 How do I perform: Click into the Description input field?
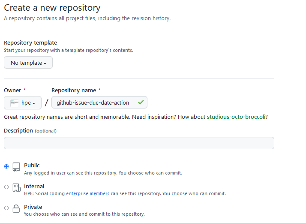coord(139,143)
